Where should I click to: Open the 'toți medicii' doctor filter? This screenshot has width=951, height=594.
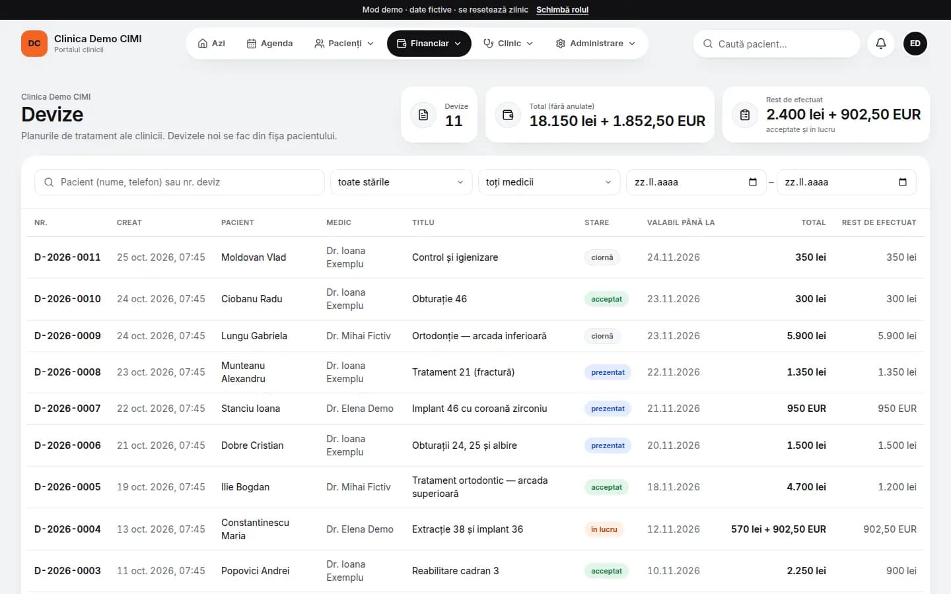tap(549, 182)
